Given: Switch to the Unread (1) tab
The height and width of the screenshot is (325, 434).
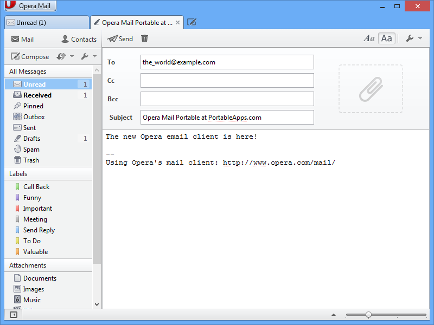Looking at the screenshot, I should click(x=46, y=23).
